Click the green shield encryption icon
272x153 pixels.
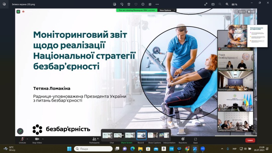click(18, 12)
